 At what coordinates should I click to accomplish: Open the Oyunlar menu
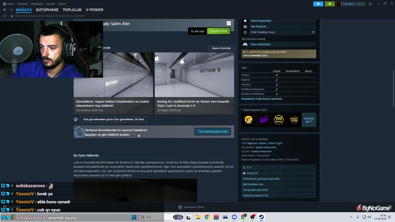pos(51,4)
